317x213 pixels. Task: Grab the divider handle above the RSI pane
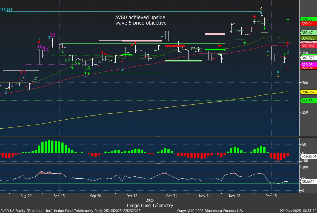pyautogui.click(x=158, y=164)
